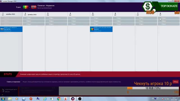Open the Сенегал - Норвегия match title

click(x=46, y=6)
